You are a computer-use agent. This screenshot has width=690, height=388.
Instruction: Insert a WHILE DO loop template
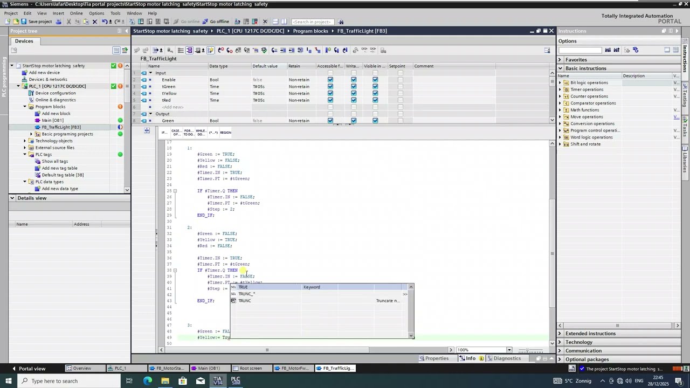(201, 132)
